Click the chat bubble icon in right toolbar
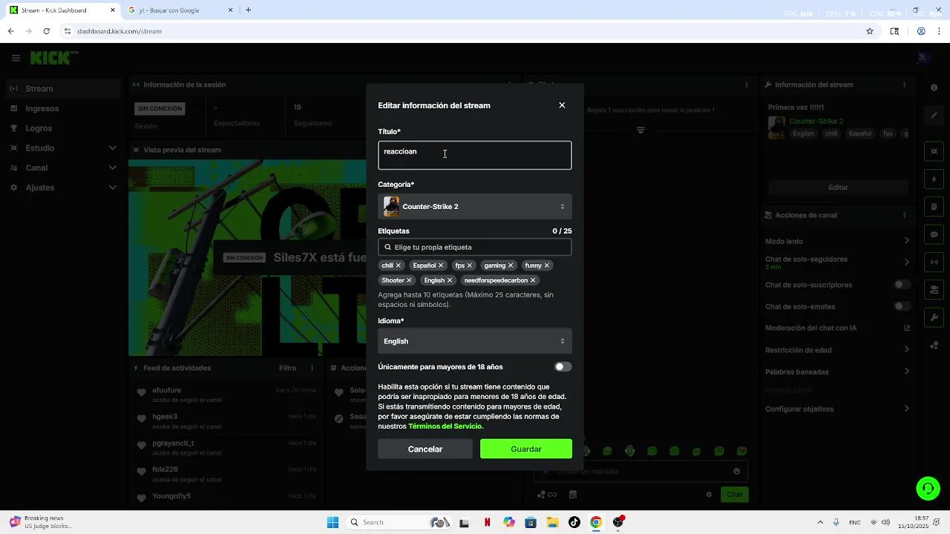 click(x=934, y=234)
